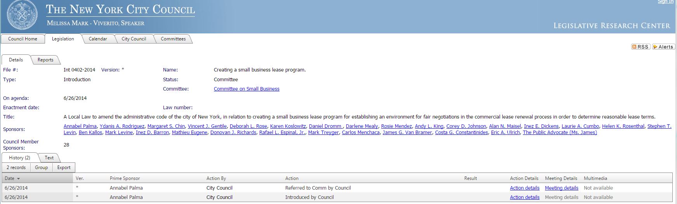This screenshot has width=677, height=204.
Task: Open sponsor Helen K. Rosenthal link
Action: (623, 126)
